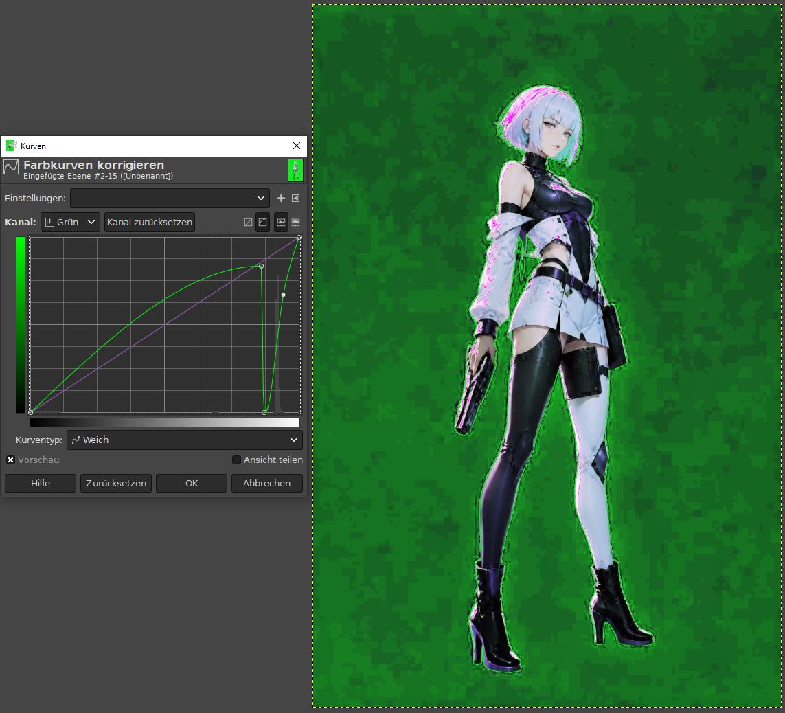
Task: Switch curves to perceptual mode
Action: pyautogui.click(x=263, y=223)
